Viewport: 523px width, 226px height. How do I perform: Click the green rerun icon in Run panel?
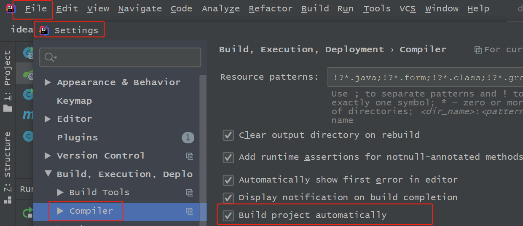(28, 212)
